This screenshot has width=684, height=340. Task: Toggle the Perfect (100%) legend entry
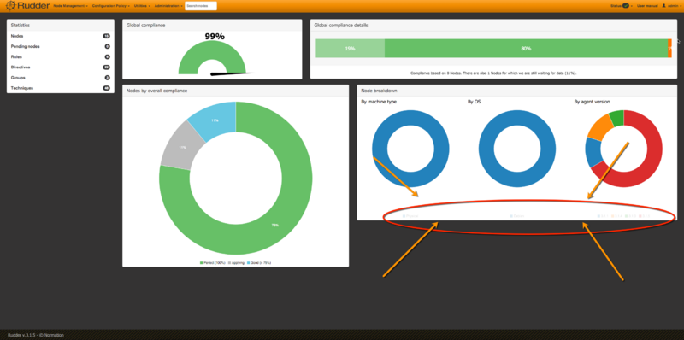[212, 263]
